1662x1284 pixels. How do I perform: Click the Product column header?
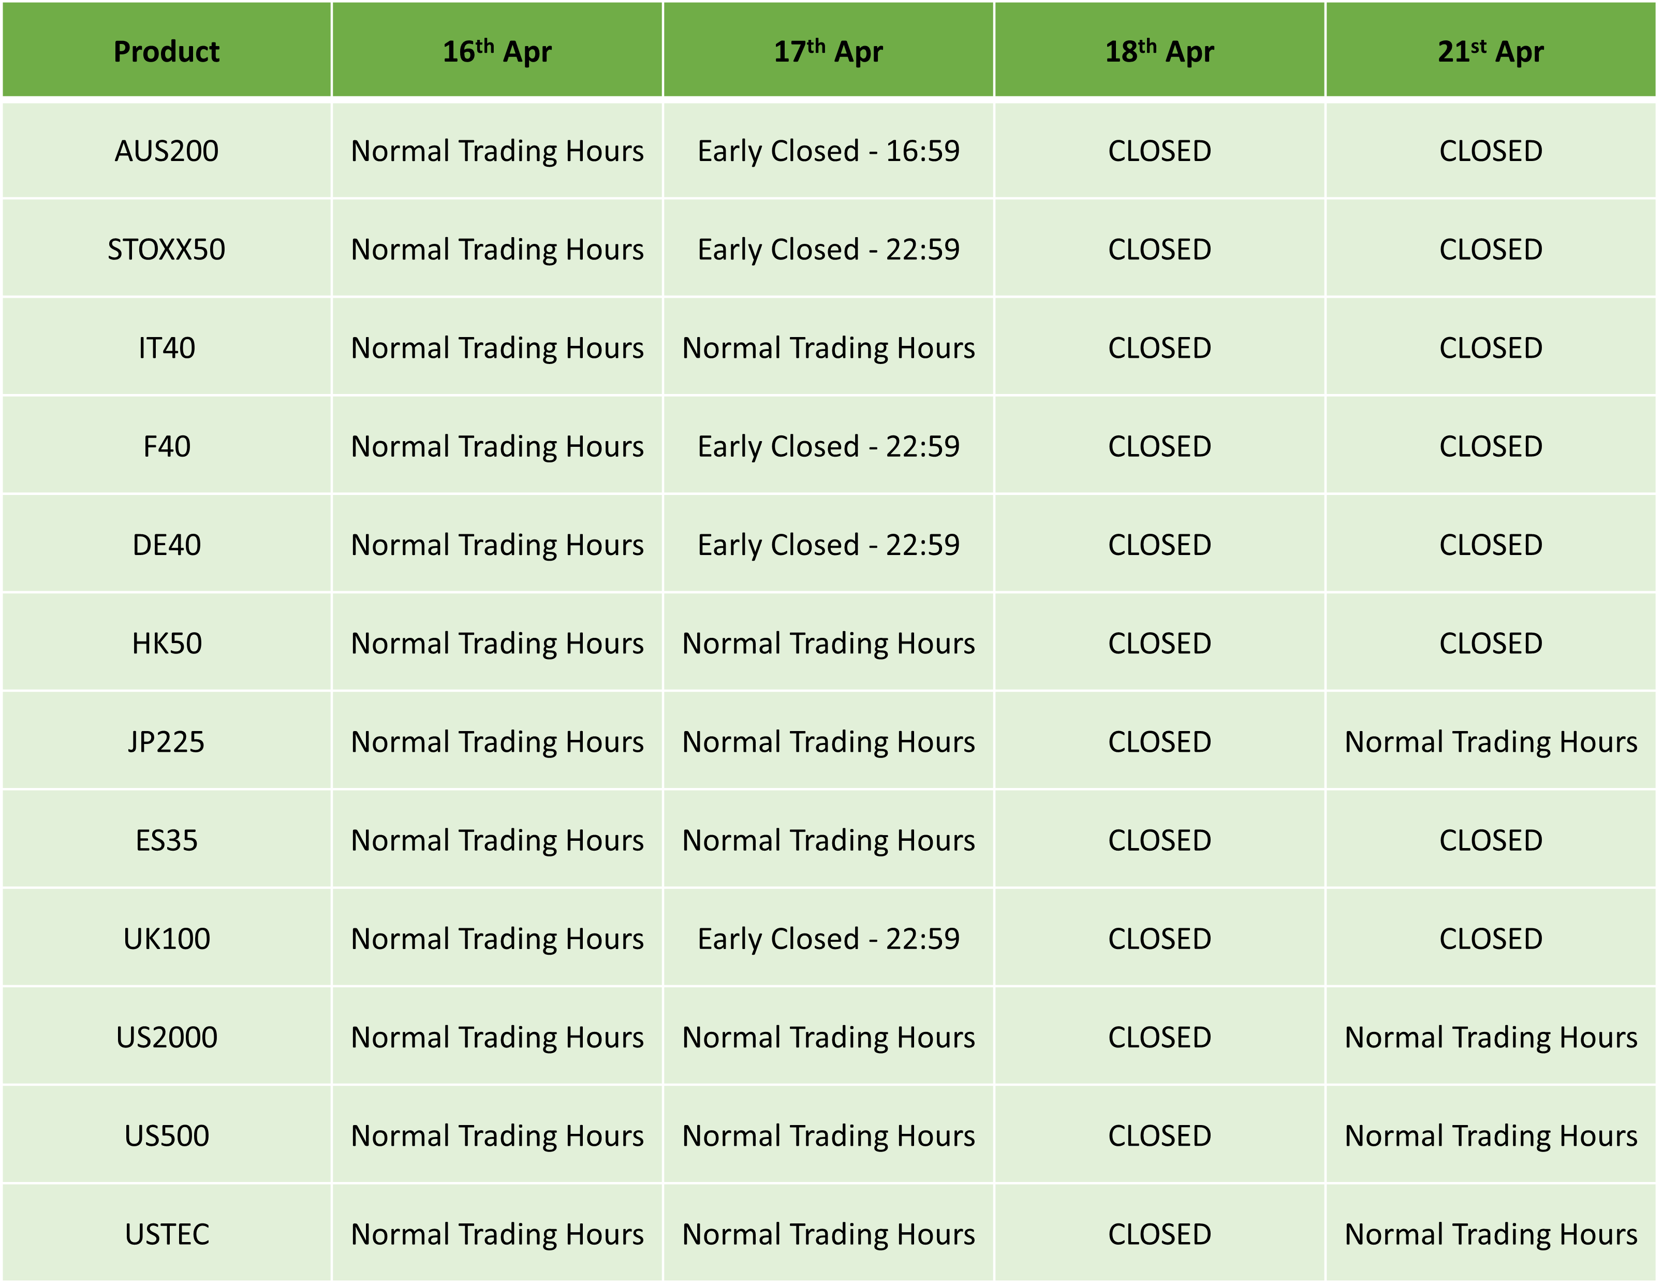[167, 50]
